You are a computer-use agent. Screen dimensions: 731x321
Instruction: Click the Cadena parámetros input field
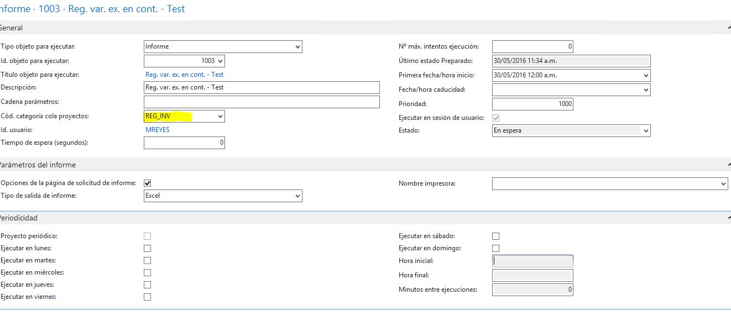(262, 102)
